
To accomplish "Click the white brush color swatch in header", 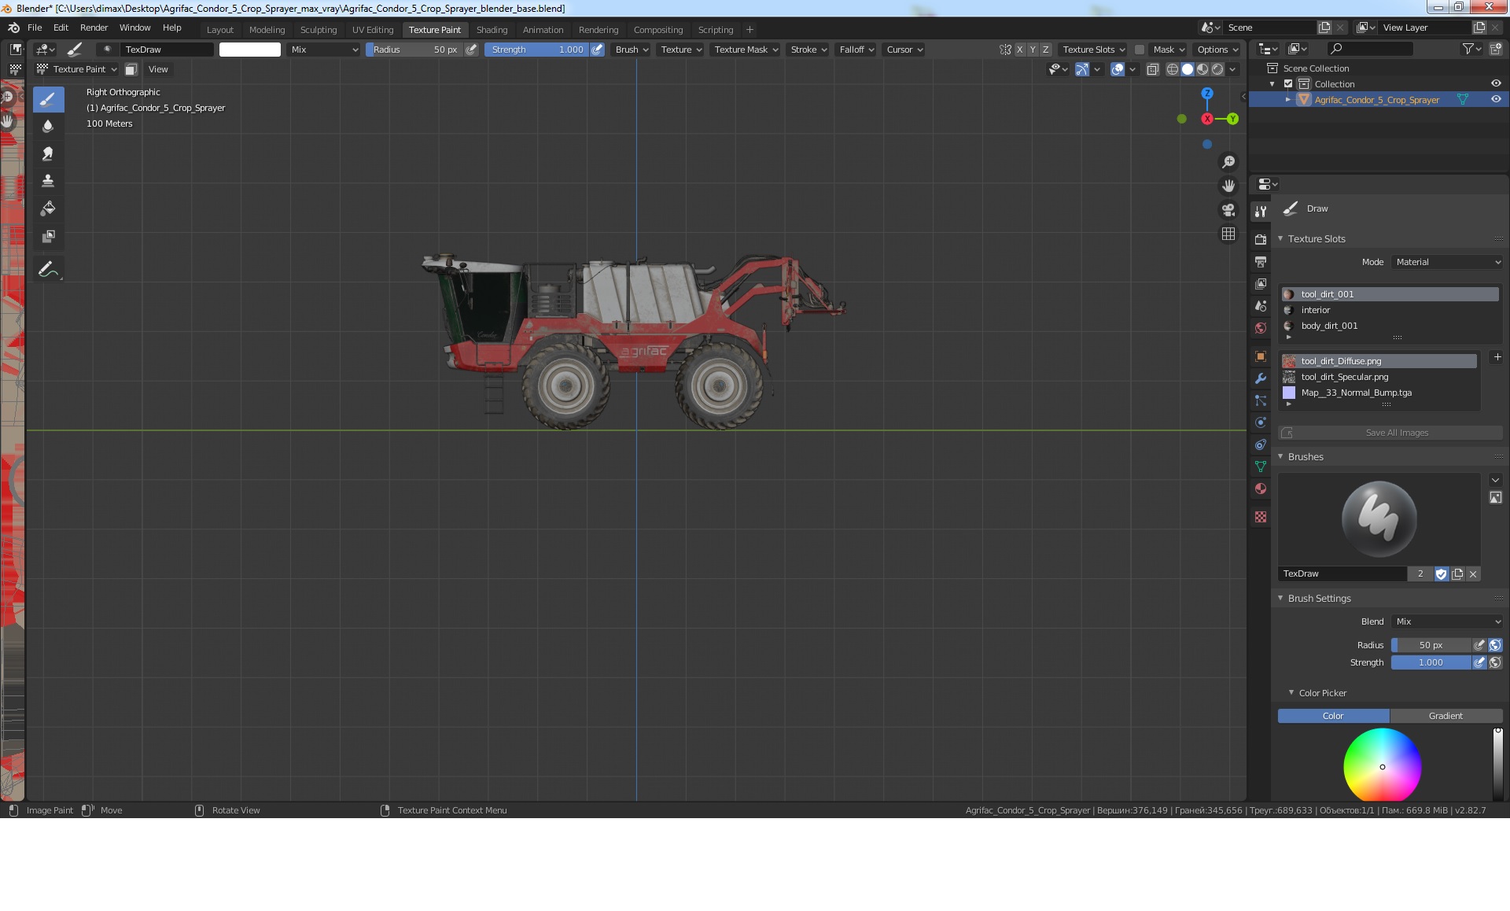I will coord(249,50).
